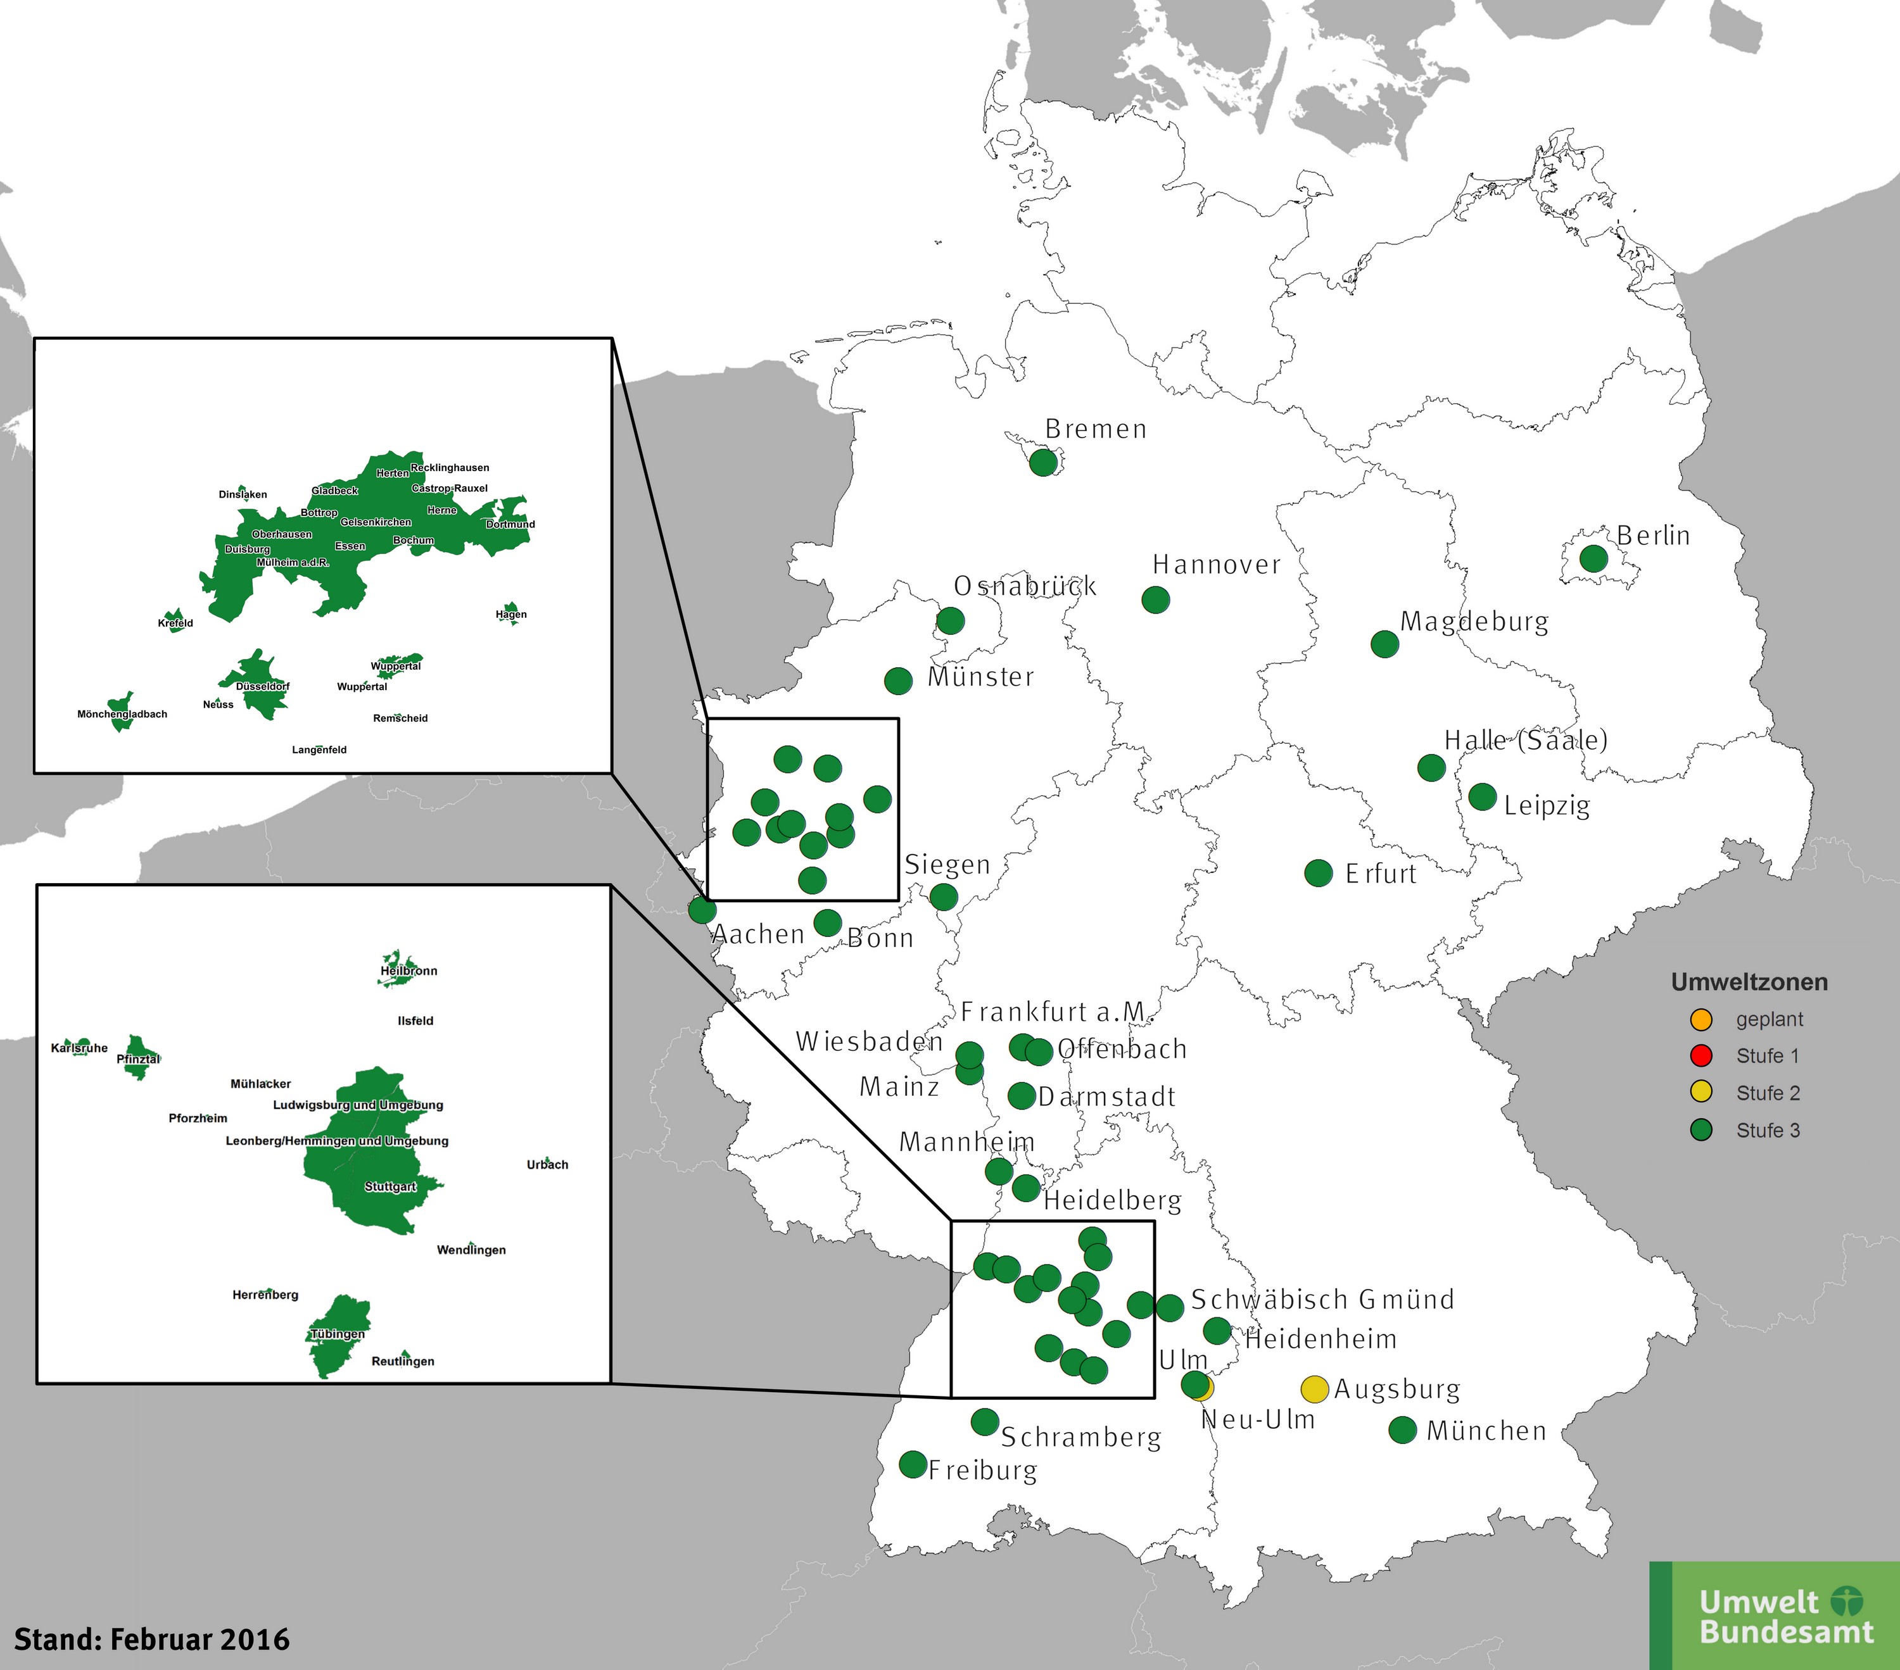This screenshot has height=1670, width=1900.
Task: Click the 'Frankfurt a.M.' map label
Action: coord(1057,1011)
